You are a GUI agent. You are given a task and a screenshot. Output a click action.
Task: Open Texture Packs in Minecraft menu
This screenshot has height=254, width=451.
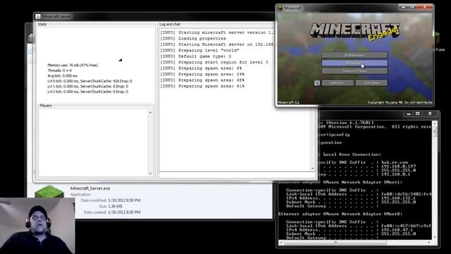[354, 71]
